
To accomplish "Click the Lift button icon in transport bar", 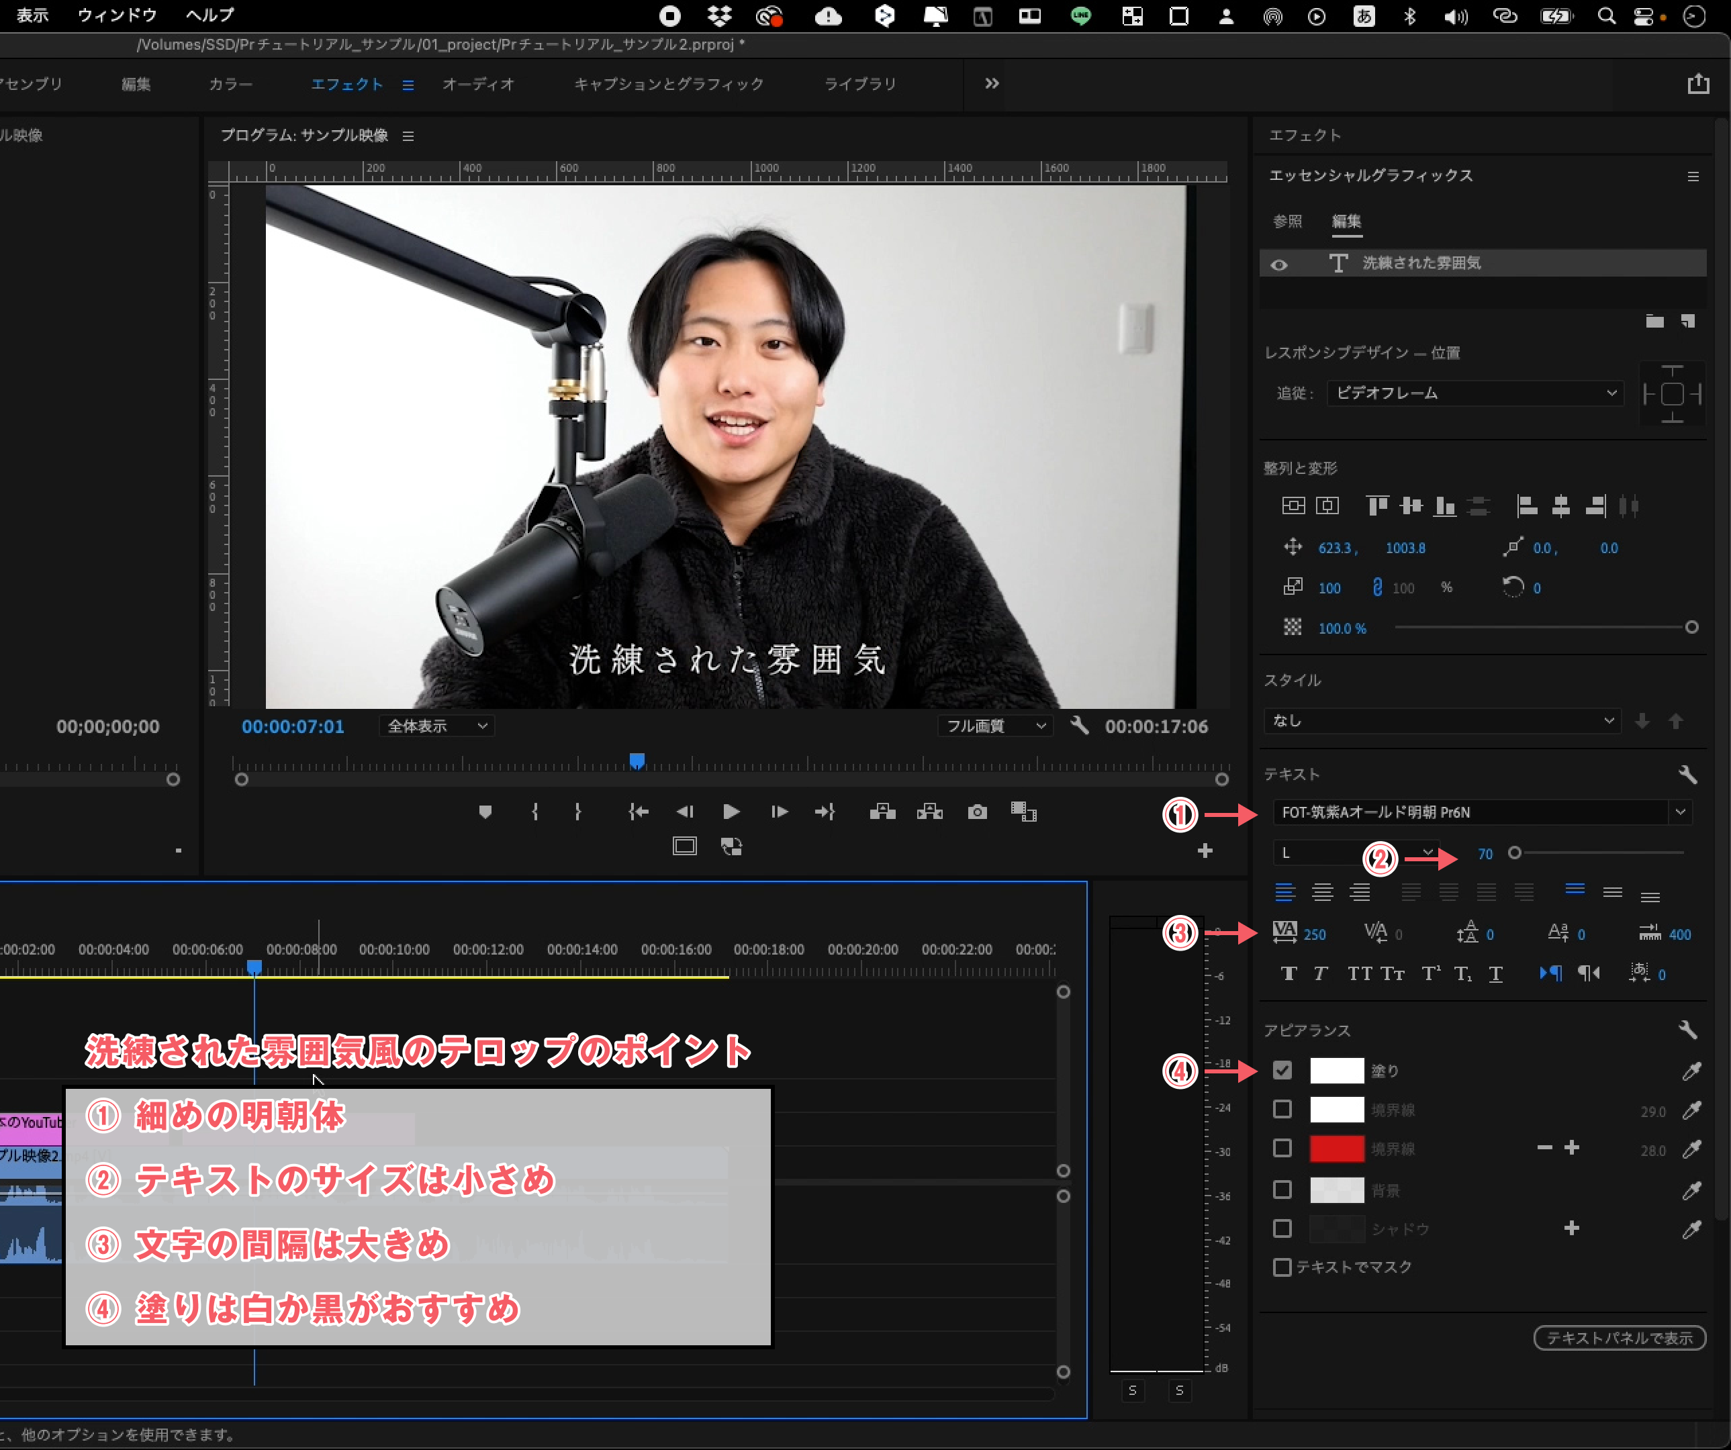I will pos(882,812).
